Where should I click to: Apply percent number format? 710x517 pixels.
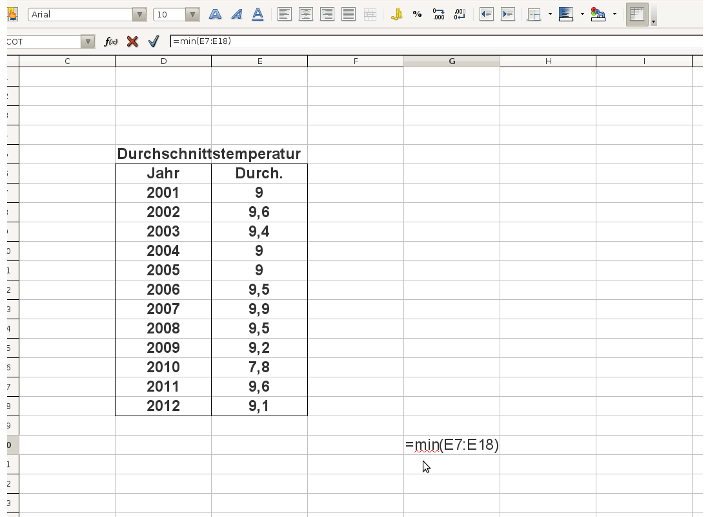pyautogui.click(x=418, y=14)
